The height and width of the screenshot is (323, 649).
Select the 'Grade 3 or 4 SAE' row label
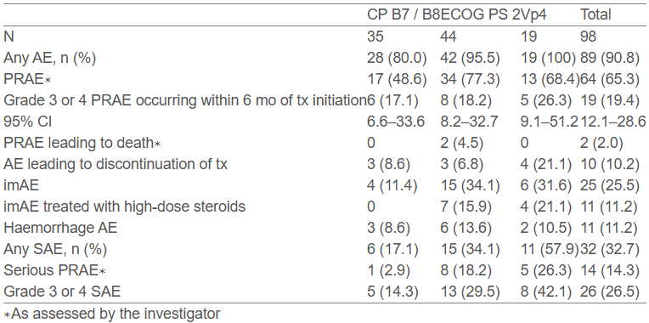point(62,292)
